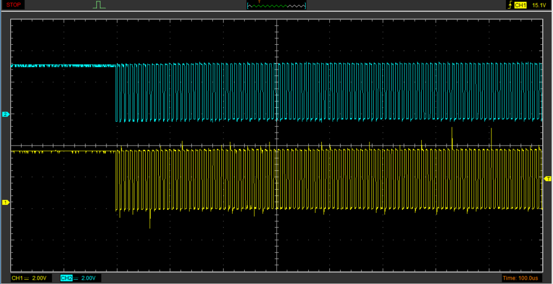Click the cyan CH2 waveform trace

(59, 66)
